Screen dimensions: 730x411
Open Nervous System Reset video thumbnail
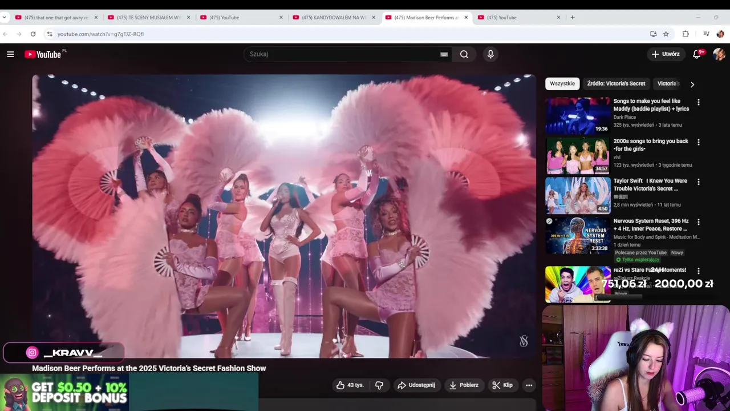578,235
